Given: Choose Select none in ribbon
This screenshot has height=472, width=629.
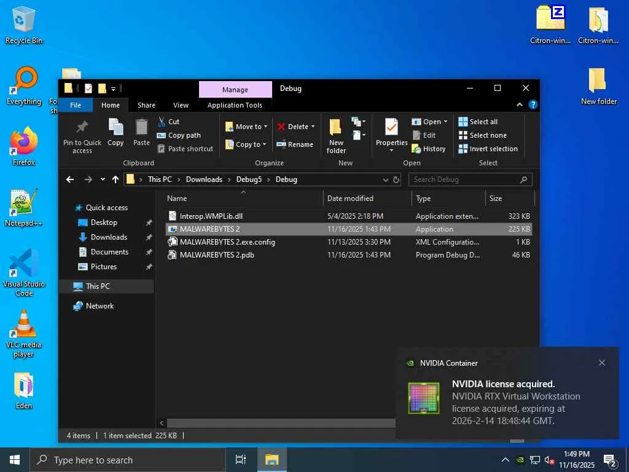Looking at the screenshot, I should pos(483,135).
